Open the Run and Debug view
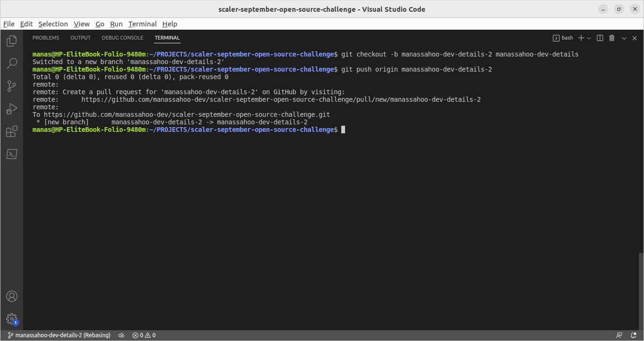 [12, 109]
